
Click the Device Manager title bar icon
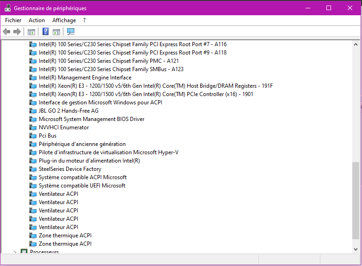pos(7,8)
